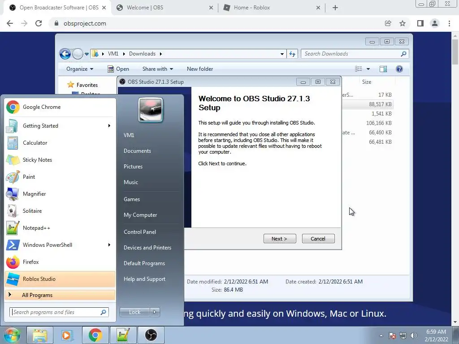The width and height of the screenshot is (459, 344).
Task: Launch Roblox Studio from Start menu
Action: (60, 279)
